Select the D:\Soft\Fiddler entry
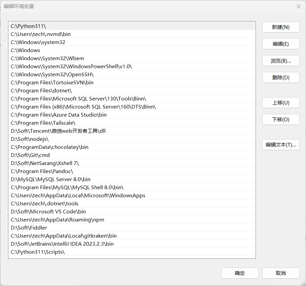 point(132,228)
